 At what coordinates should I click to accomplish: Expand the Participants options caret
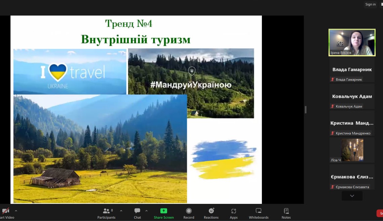click(x=121, y=211)
